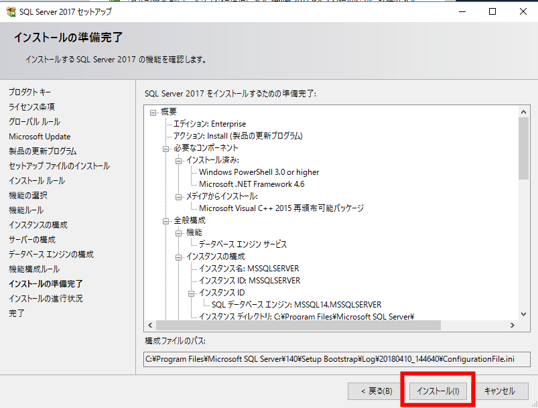
Task: Go back with the 戻る(B) button
Action: point(371,391)
